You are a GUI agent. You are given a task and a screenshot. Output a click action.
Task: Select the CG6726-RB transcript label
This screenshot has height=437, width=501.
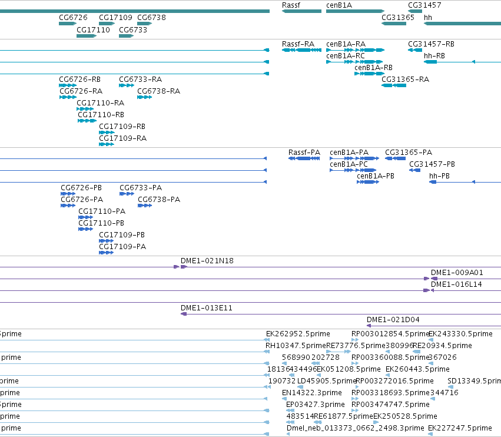click(x=79, y=80)
